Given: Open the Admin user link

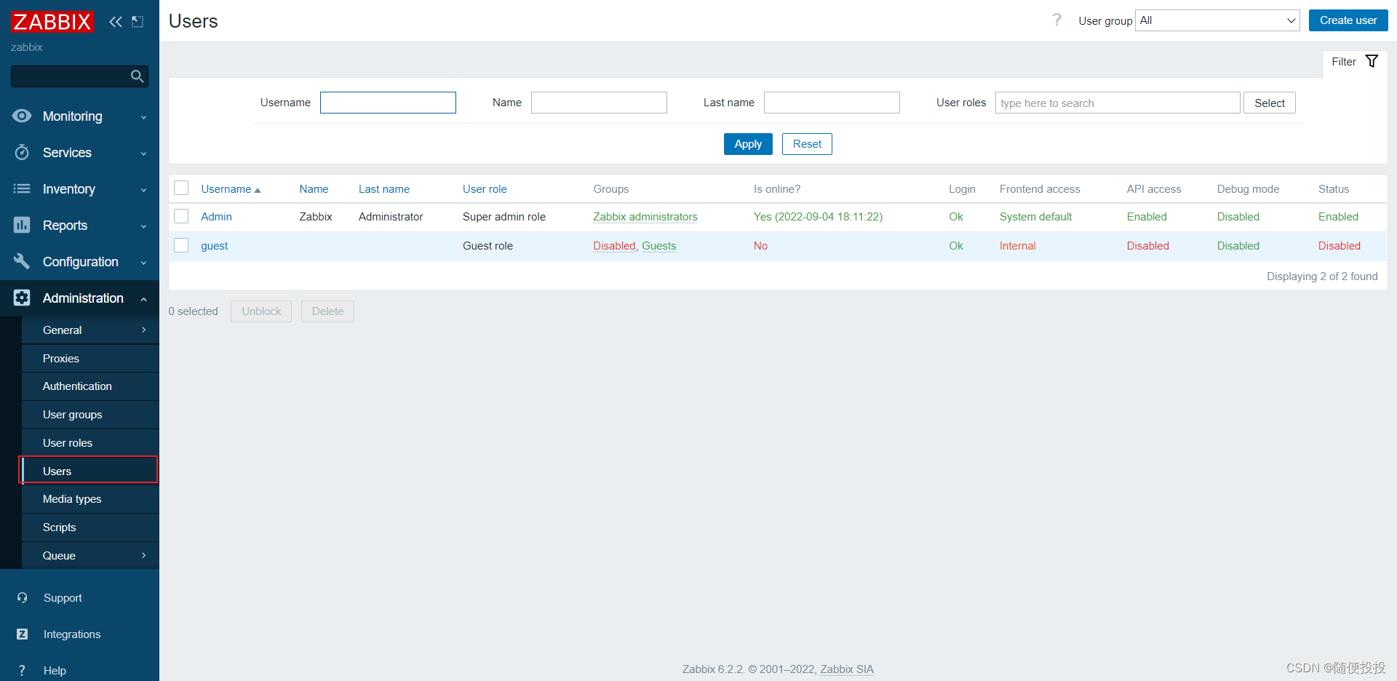Looking at the screenshot, I should [x=216, y=217].
